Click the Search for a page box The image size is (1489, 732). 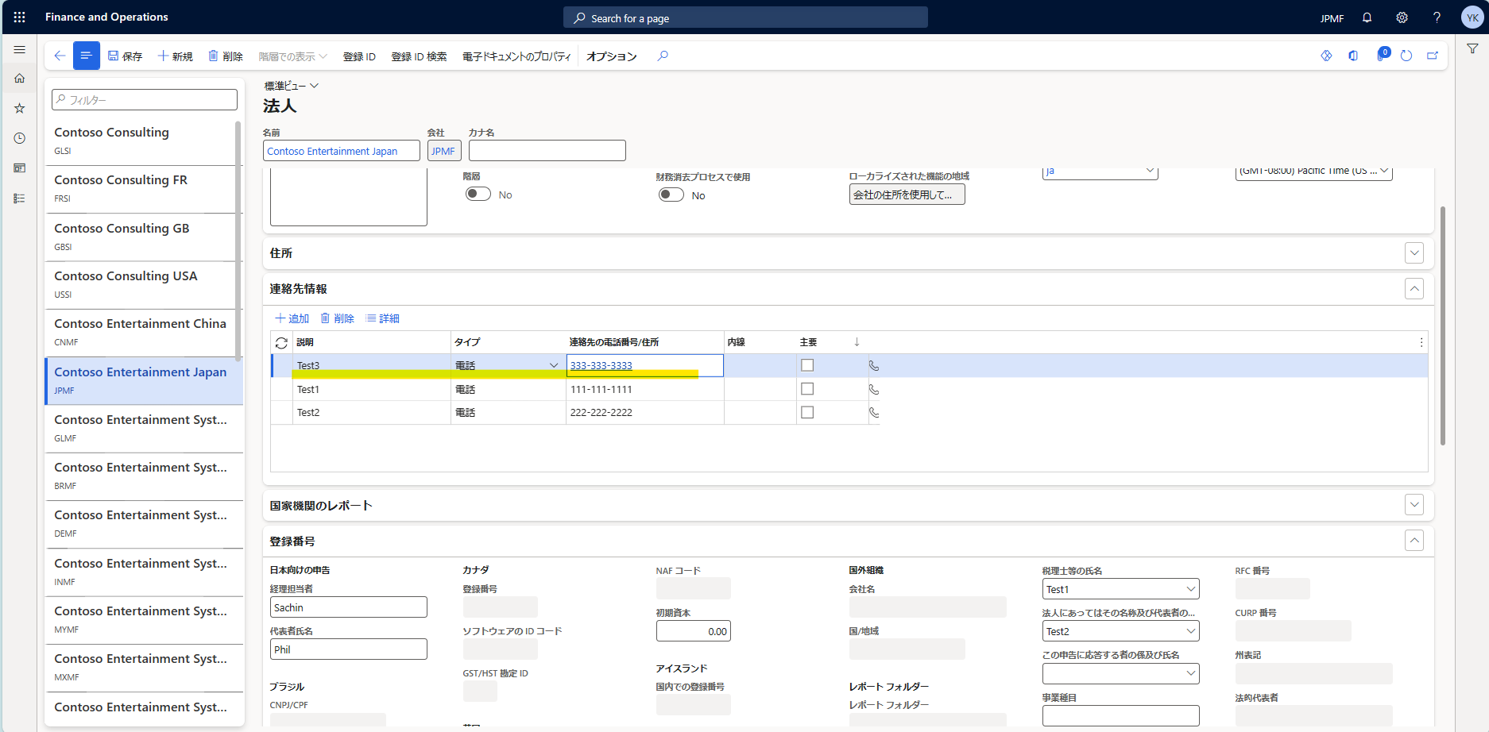tap(745, 17)
